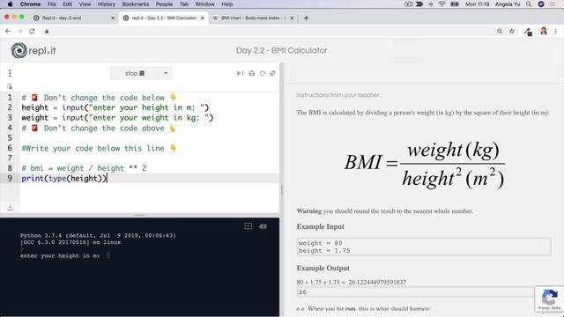Image resolution: width=564 pixels, height=317 pixels.
Task: Click line 2 height = input code
Action: tap(115, 107)
